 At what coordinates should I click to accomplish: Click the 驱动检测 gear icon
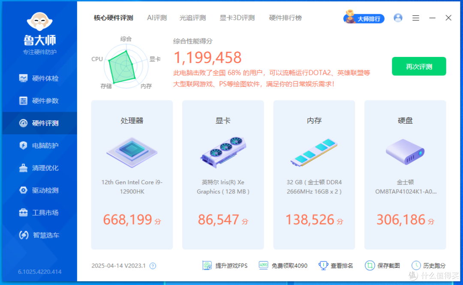[x=23, y=190]
